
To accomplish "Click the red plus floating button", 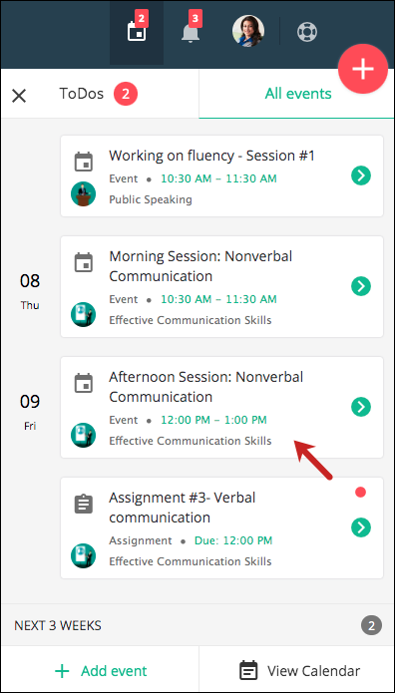I will pos(363,69).
